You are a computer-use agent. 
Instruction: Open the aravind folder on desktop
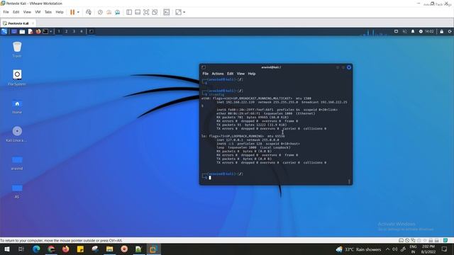(x=17, y=162)
